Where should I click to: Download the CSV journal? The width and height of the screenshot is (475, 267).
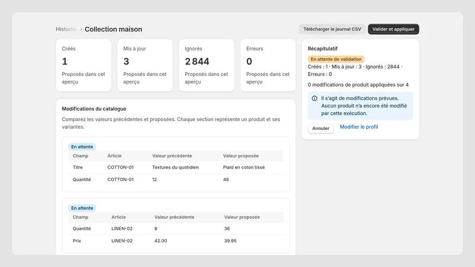(332, 29)
